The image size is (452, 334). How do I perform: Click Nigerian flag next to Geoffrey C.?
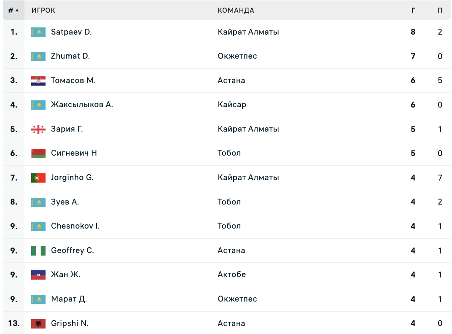[x=38, y=250]
